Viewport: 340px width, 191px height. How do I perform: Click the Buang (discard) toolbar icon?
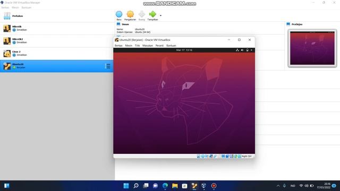point(142,14)
